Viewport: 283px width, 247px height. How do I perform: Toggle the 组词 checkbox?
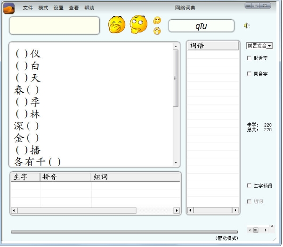[x=250, y=201]
